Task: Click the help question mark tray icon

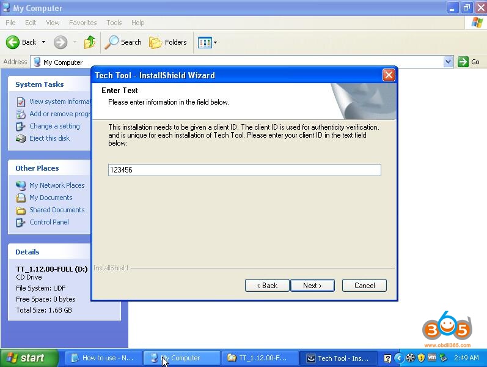Action: [387, 358]
